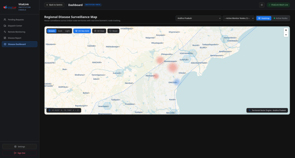This screenshot has height=158, width=295.
Task: Zoom in using the map plus button
Action: coord(286,30)
